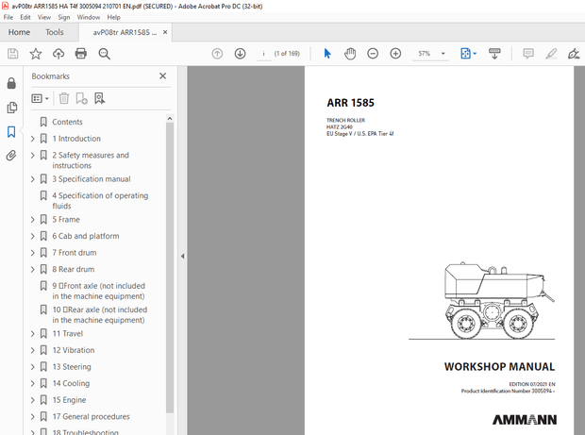585x435 pixels.
Task: Switch to the Tools tab
Action: [54, 31]
